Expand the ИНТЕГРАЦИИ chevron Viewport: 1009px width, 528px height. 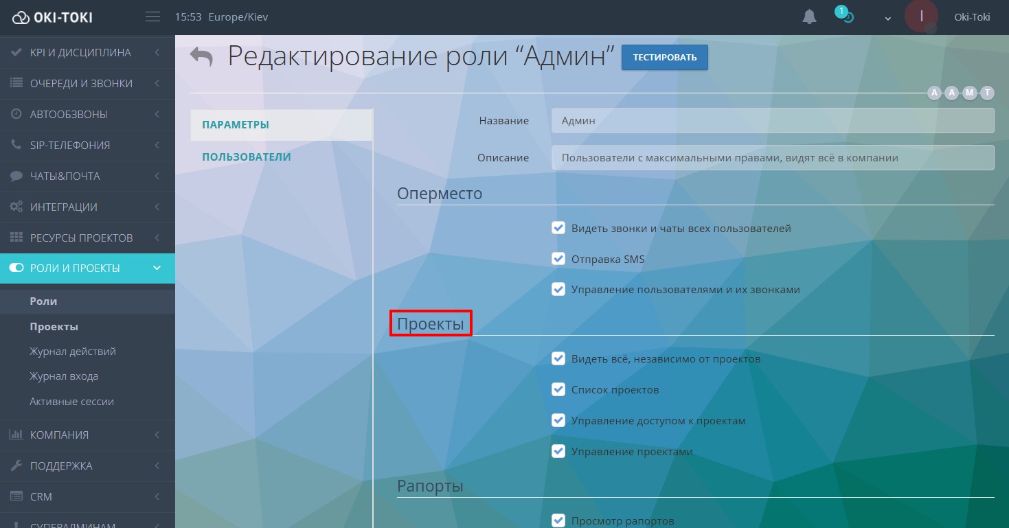click(157, 207)
